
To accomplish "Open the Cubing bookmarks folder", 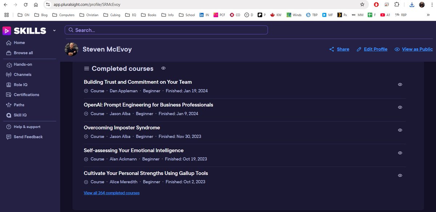I will [112, 15].
